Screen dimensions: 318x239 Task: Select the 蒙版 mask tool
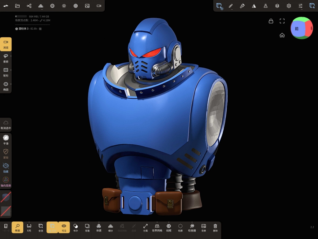[x=6, y=154]
